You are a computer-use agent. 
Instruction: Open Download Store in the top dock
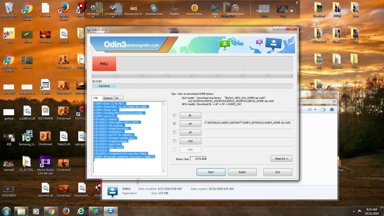[154, 10]
